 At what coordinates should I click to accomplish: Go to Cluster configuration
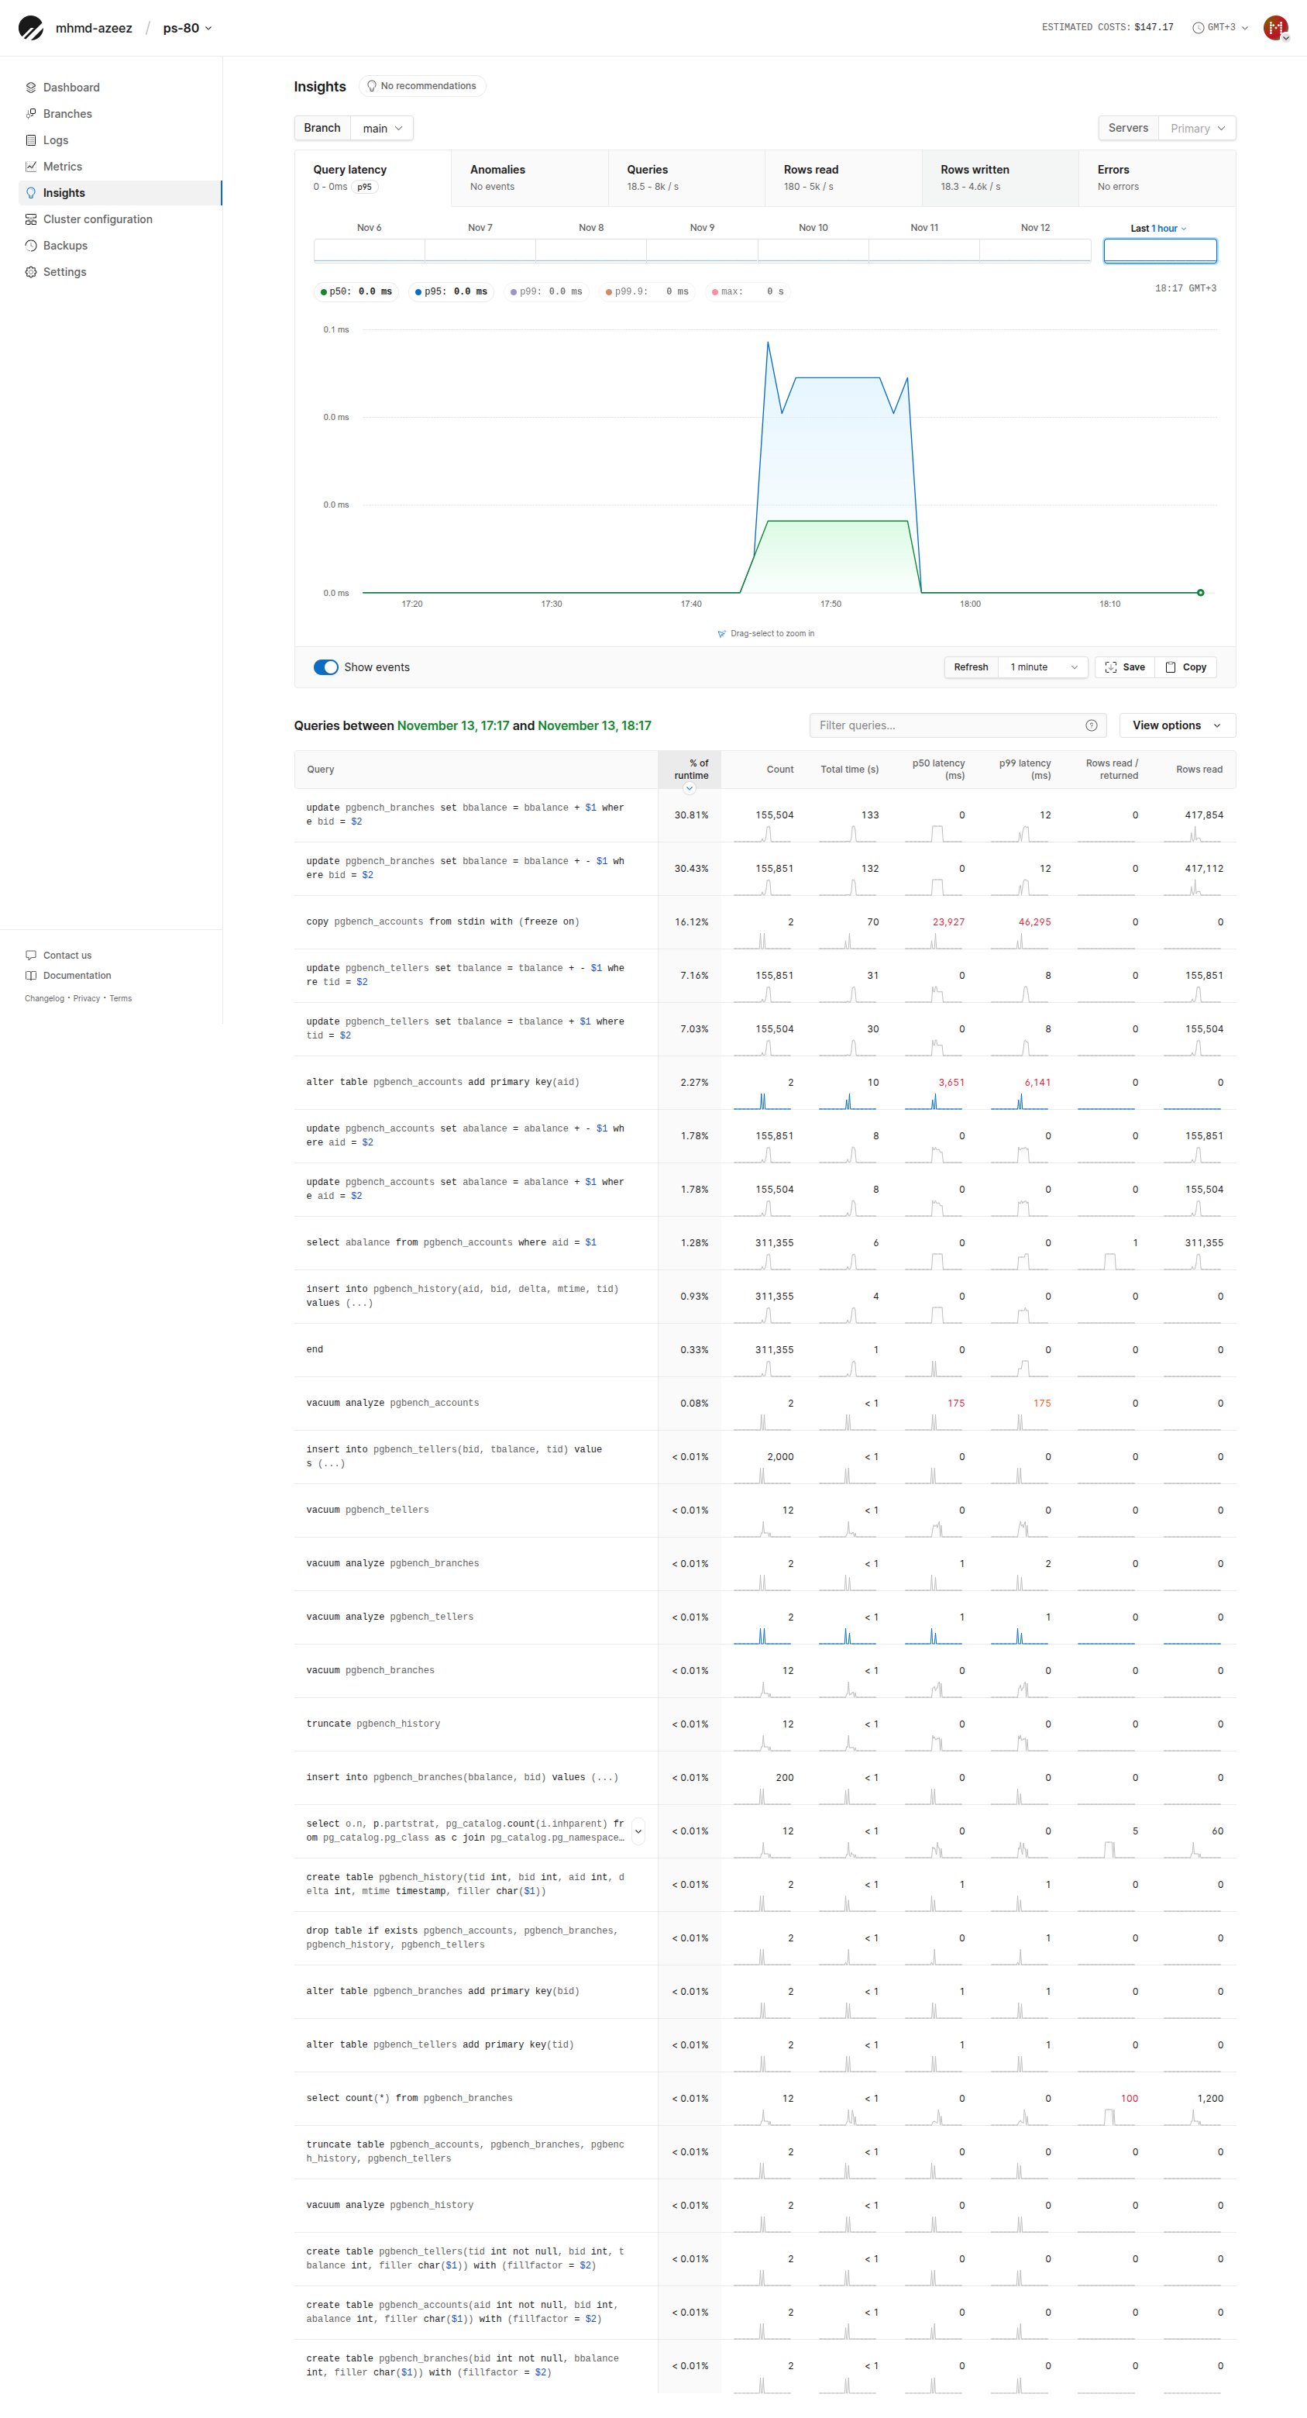(x=97, y=219)
